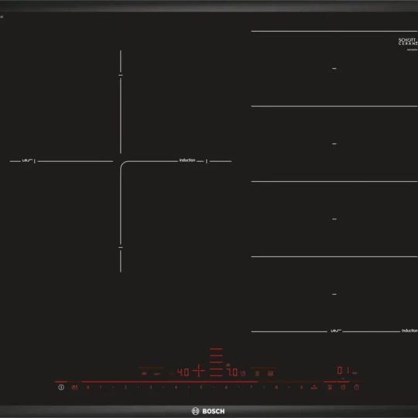This screenshot has width=418, height=418.
Task: Toggle the combined zone symbol right of flex
Action: coord(271,373)
